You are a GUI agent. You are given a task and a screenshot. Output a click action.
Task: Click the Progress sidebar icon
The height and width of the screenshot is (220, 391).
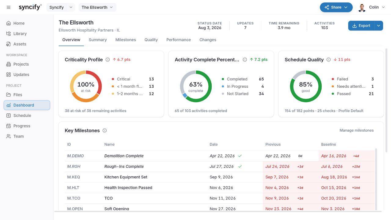point(9,126)
